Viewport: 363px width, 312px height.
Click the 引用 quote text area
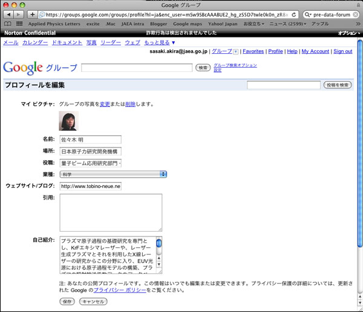tap(111, 212)
